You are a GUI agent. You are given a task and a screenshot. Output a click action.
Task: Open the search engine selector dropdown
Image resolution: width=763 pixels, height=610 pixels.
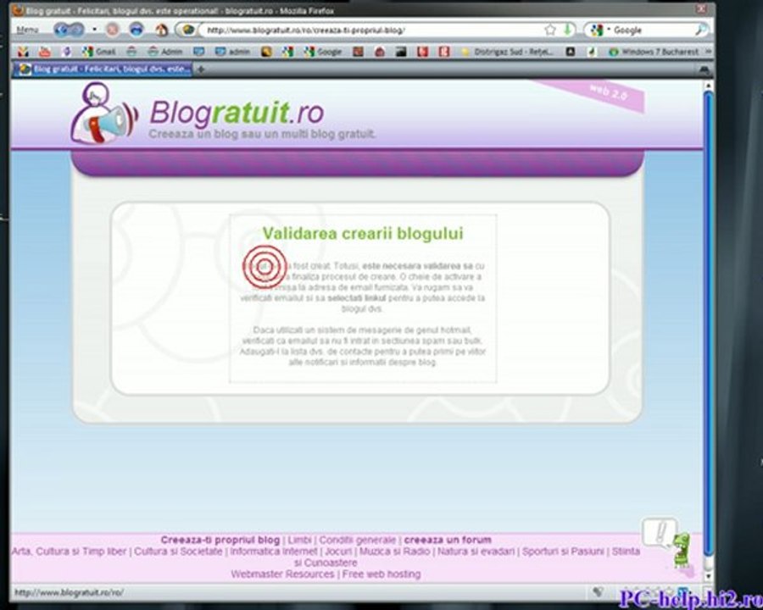pos(599,30)
